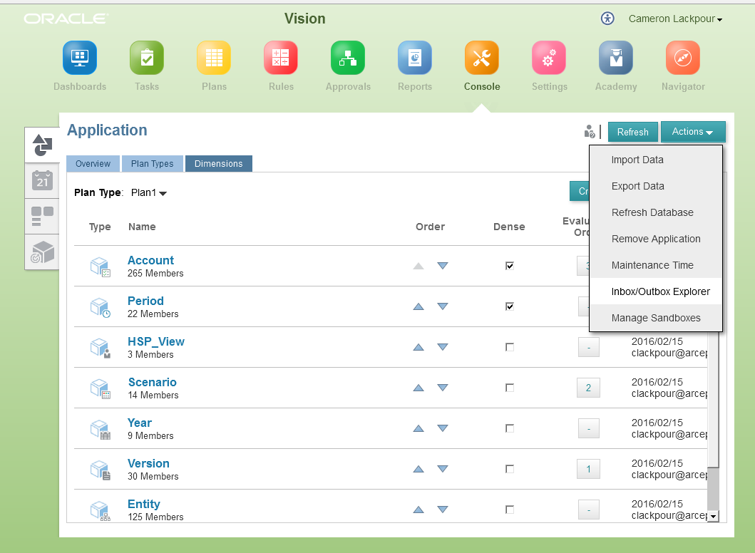755x553 pixels.
Task: Click the table scrollbar down arrow
Action: point(713,517)
